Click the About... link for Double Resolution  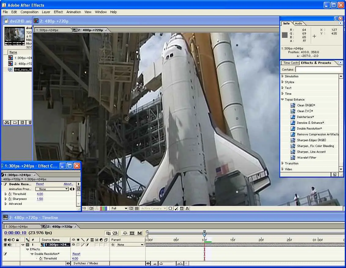pyautogui.click(x=68, y=184)
